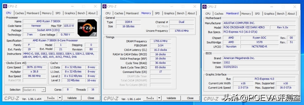Open Caches tab in the right window
The height and width of the screenshot is (105, 304).
click(x=219, y=14)
